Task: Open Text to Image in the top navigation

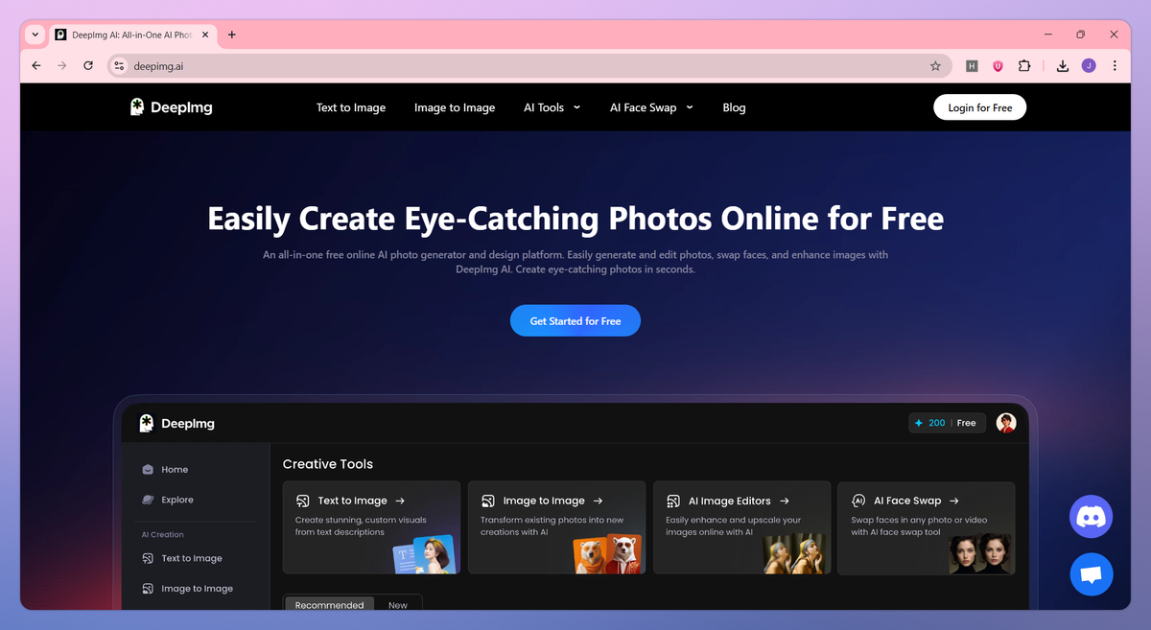Action: [x=351, y=107]
